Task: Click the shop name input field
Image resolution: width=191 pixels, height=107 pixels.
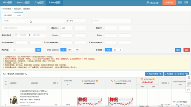Action: click(x=24, y=28)
